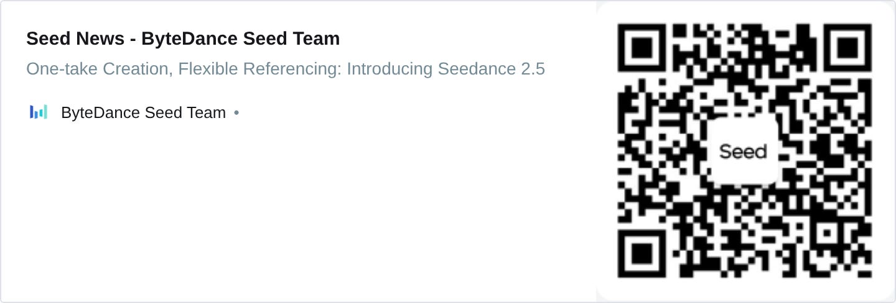Image resolution: width=896 pixels, height=303 pixels.
Task: Click "Seedance 2.5" at the subtitle's end
Action: pos(492,69)
